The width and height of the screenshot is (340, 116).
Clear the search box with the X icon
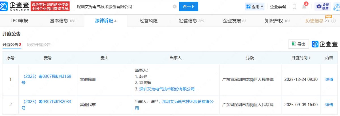175,6
